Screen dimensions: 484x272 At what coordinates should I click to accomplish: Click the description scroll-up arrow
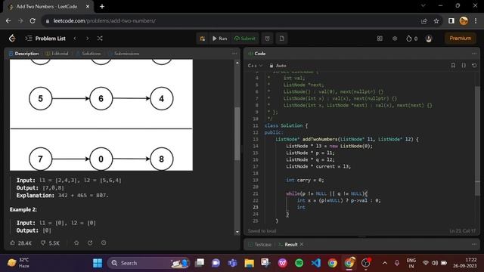click(237, 63)
